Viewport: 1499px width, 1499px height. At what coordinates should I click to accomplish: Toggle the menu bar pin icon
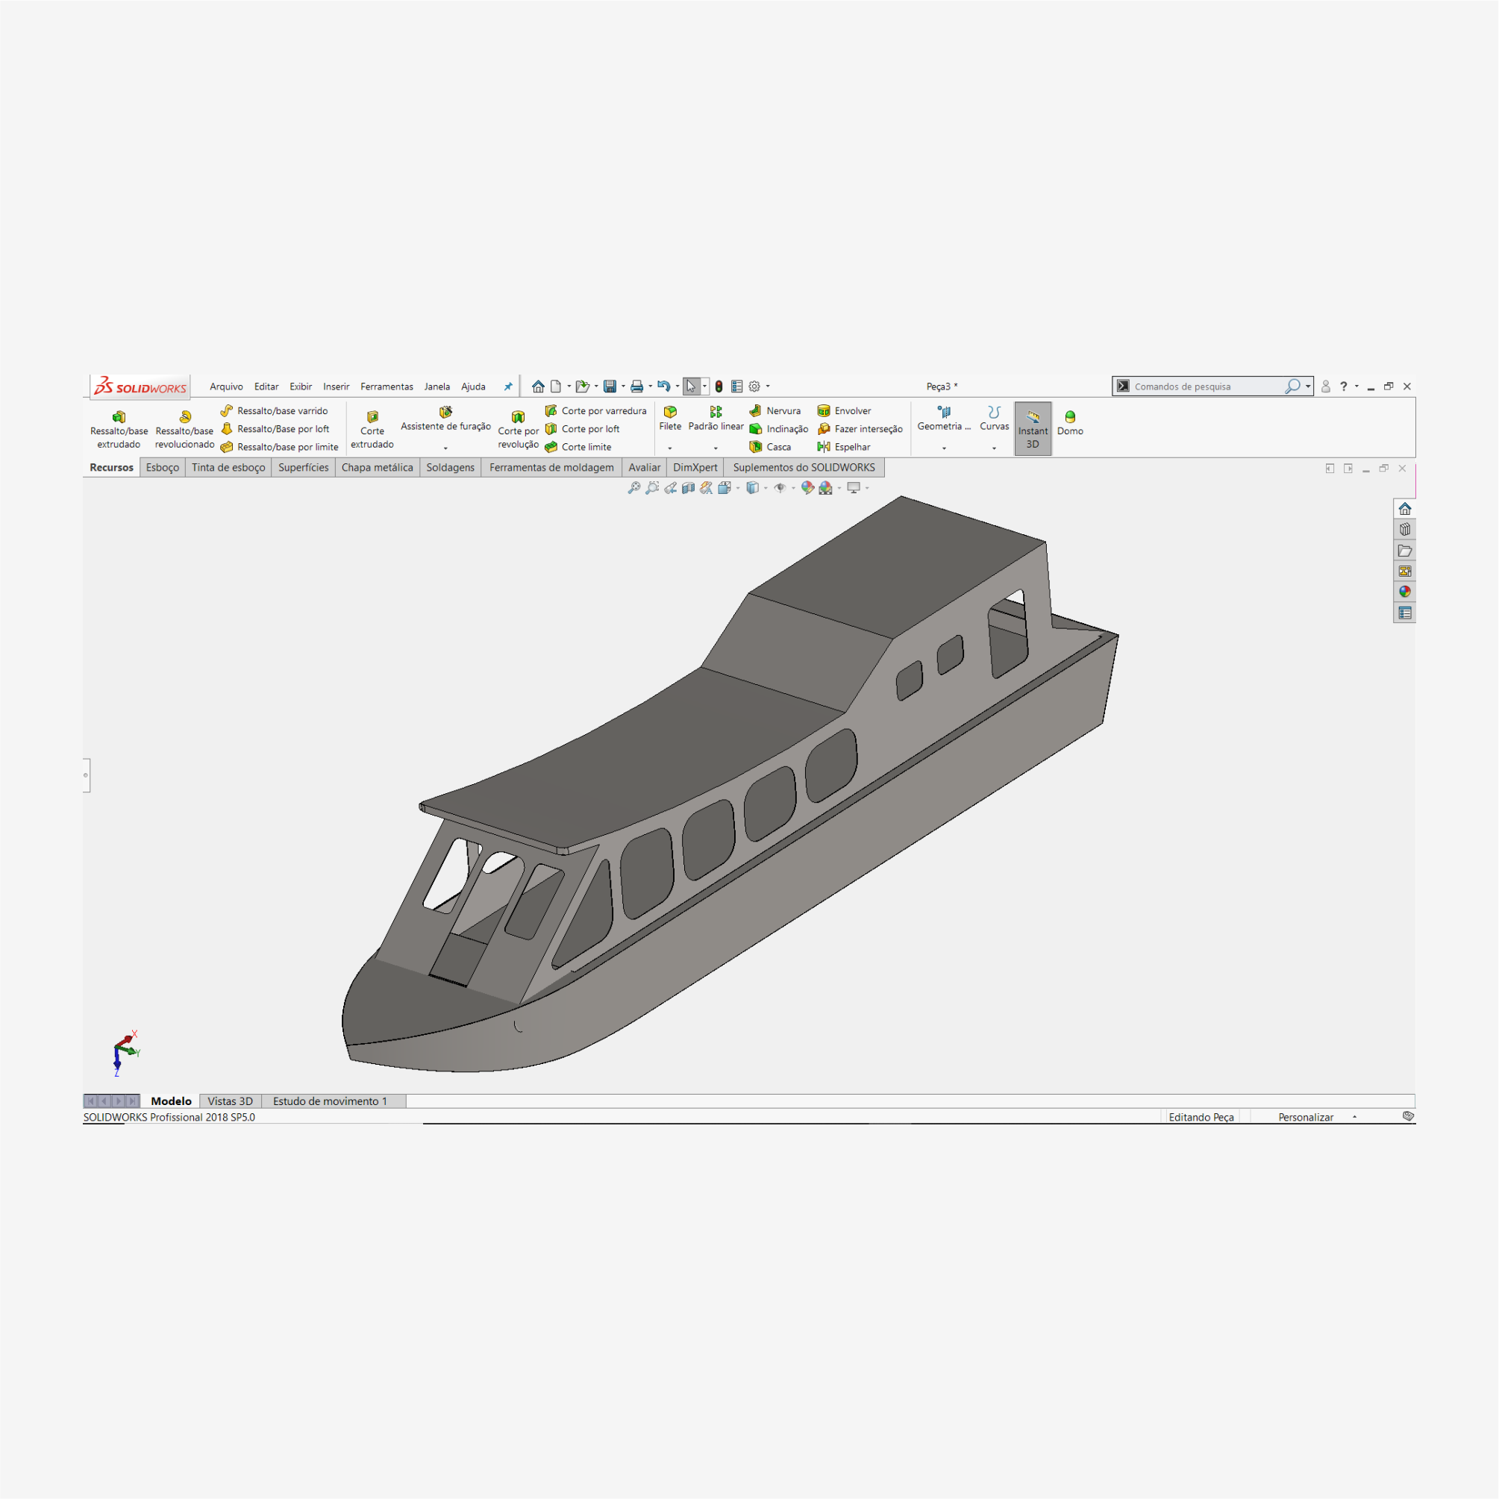point(508,387)
